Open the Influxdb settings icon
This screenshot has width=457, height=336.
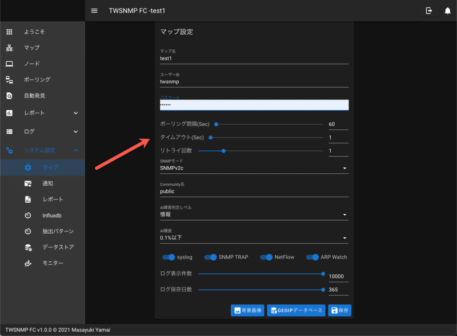click(x=28, y=215)
